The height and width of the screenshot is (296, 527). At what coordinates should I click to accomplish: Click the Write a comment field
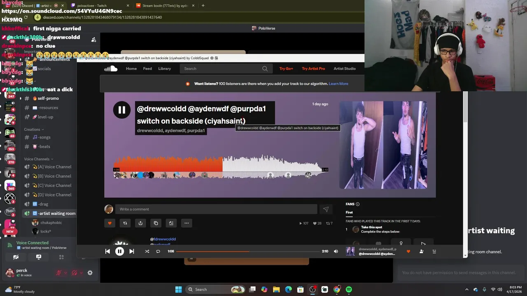tap(216, 209)
